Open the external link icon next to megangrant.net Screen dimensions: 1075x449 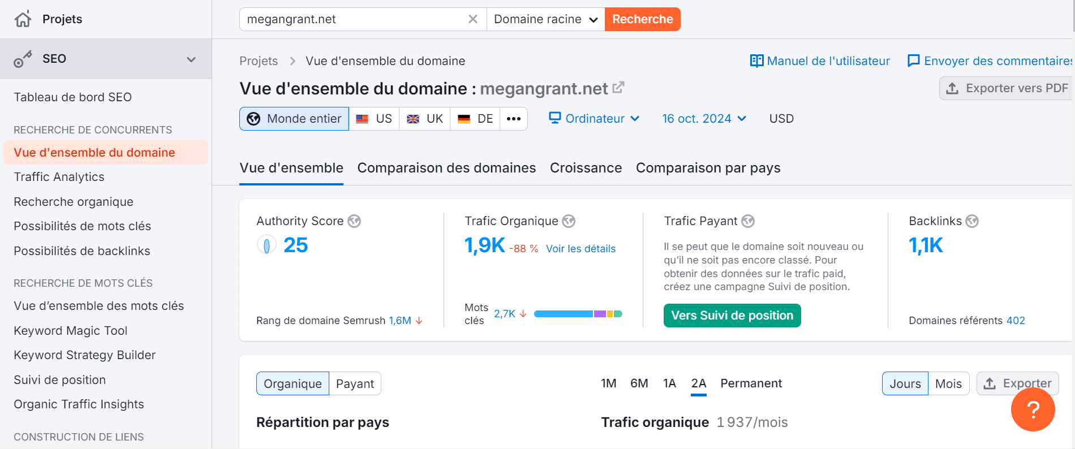point(618,88)
